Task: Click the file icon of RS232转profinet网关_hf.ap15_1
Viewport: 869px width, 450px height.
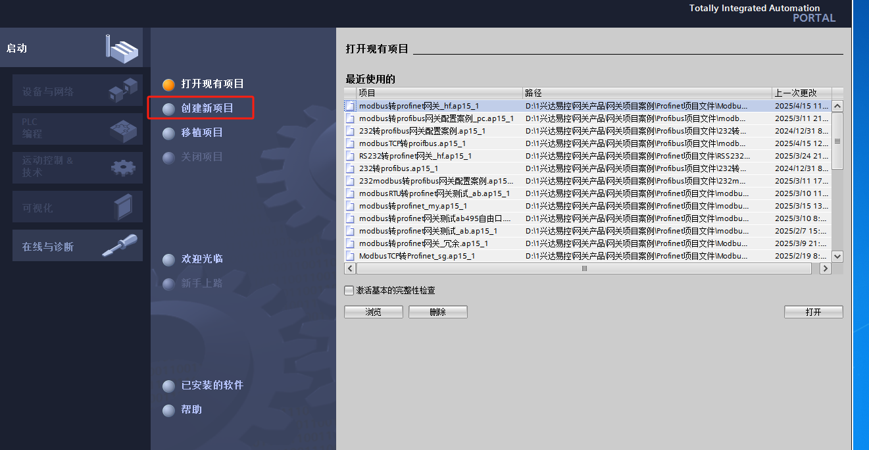Action: (350, 156)
